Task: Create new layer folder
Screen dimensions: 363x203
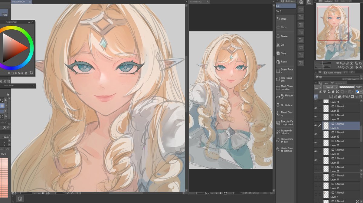Action: [x=339, y=97]
